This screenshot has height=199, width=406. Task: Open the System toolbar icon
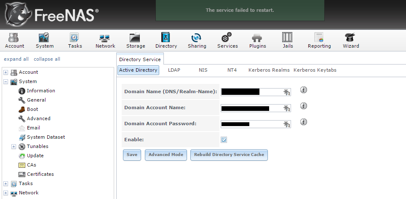(x=45, y=40)
